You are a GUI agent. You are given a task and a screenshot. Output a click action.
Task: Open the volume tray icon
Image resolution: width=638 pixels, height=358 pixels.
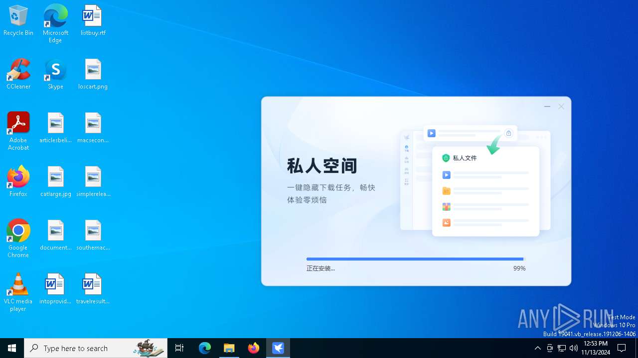pyautogui.click(x=574, y=348)
